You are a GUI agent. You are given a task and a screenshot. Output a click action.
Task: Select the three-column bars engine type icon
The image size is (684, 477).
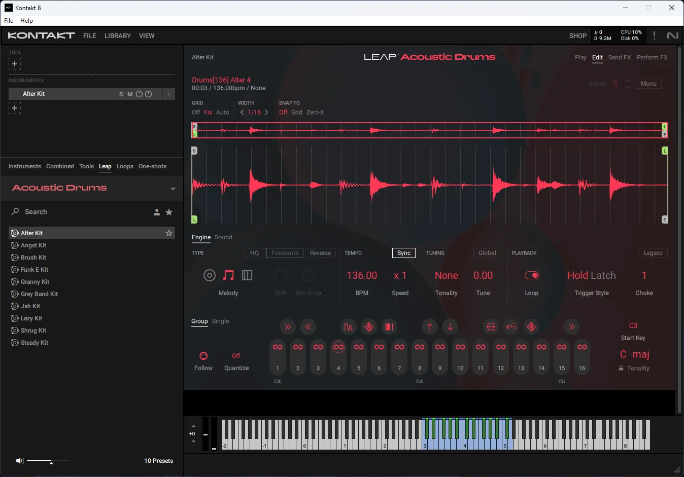[247, 275]
